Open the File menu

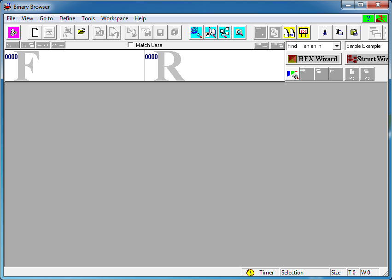click(11, 18)
